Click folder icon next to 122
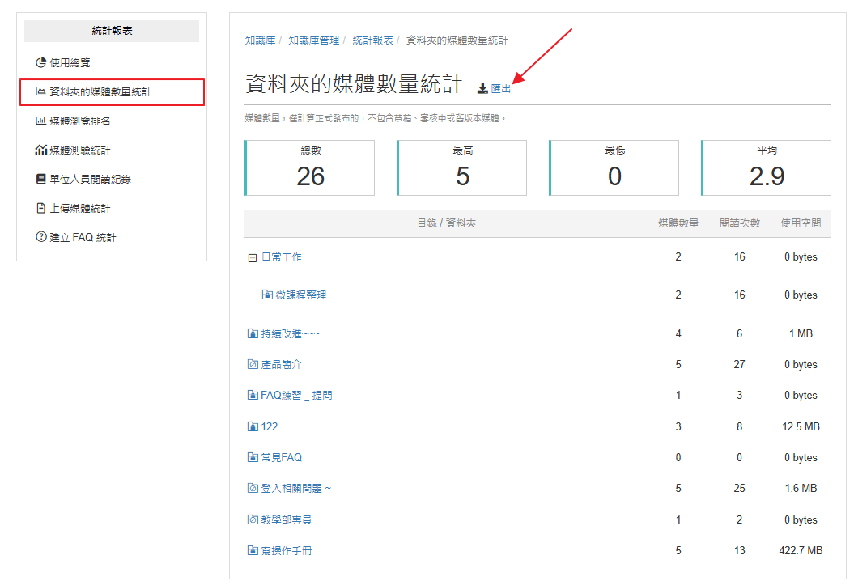 (253, 426)
